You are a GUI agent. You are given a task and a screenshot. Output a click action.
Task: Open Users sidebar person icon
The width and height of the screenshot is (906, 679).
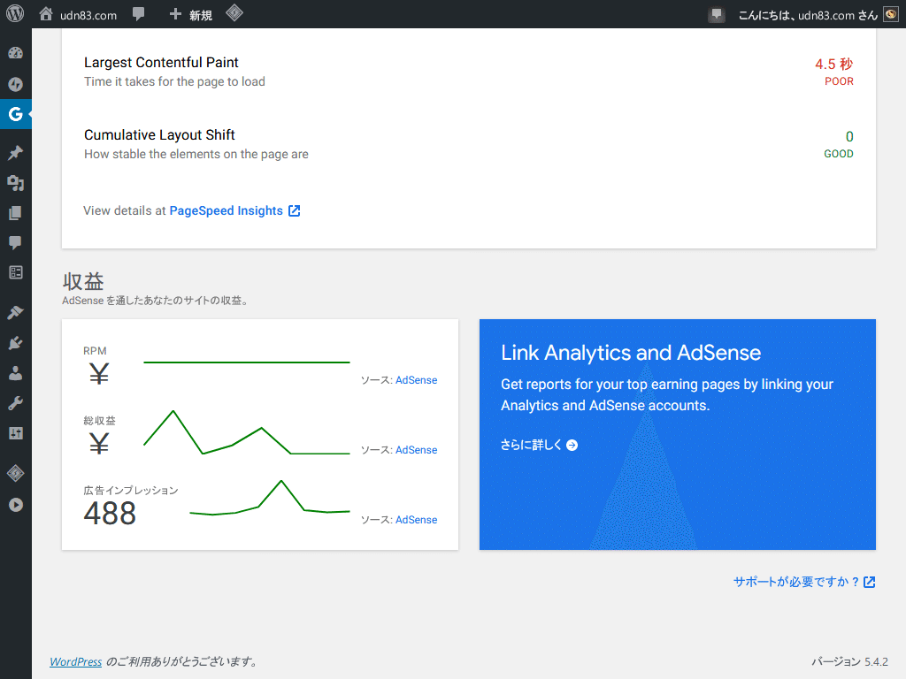(16, 374)
